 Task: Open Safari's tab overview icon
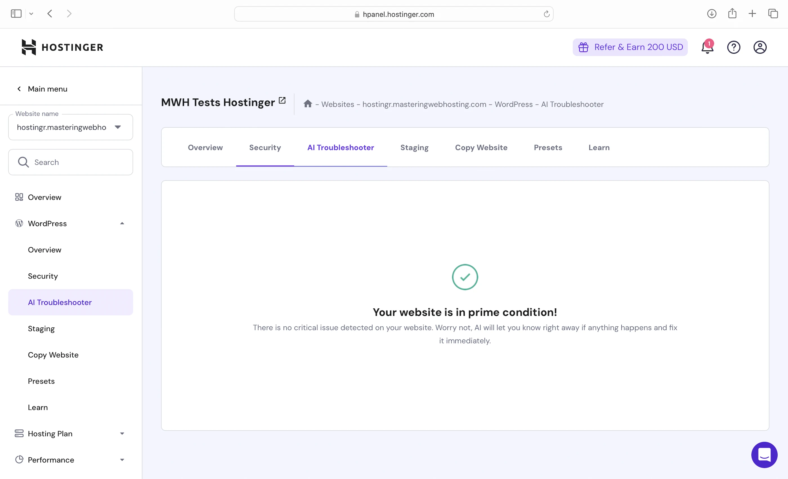point(773,14)
